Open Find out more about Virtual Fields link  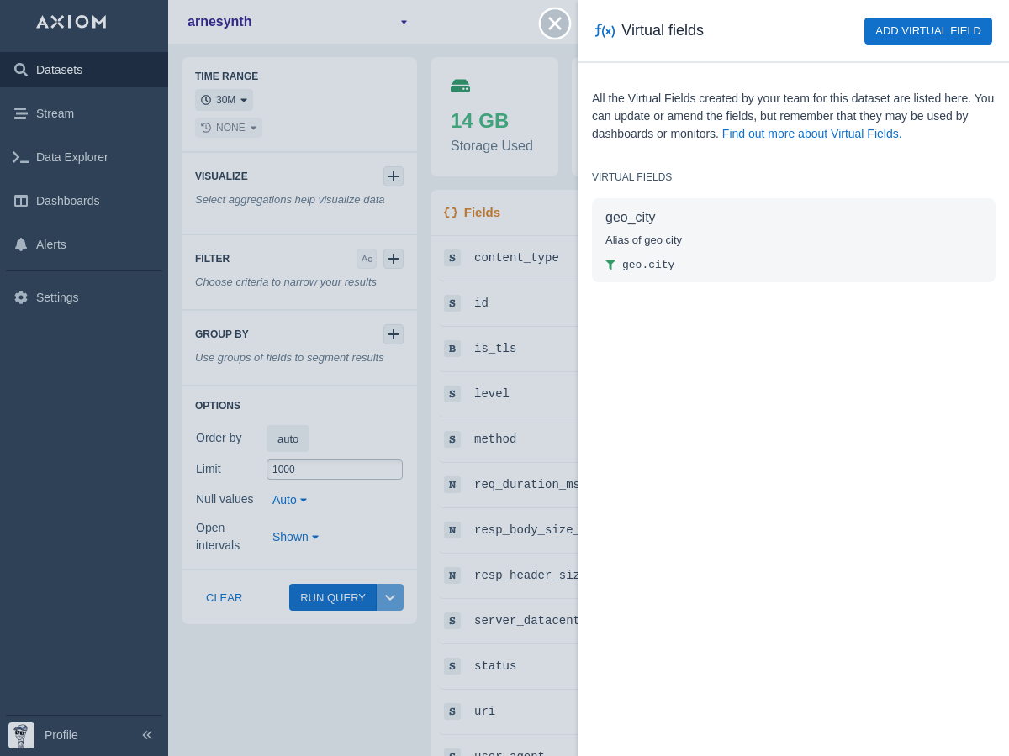click(811, 134)
